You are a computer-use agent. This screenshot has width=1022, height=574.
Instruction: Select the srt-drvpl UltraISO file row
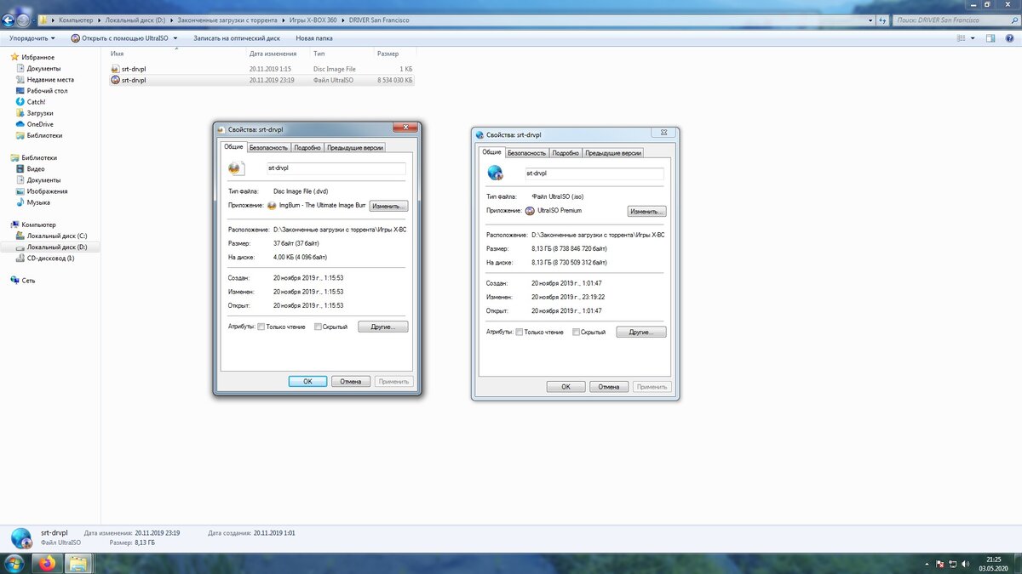(261, 80)
